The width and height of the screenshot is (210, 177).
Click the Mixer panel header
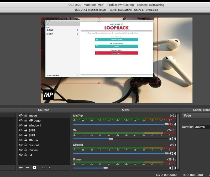(126, 110)
